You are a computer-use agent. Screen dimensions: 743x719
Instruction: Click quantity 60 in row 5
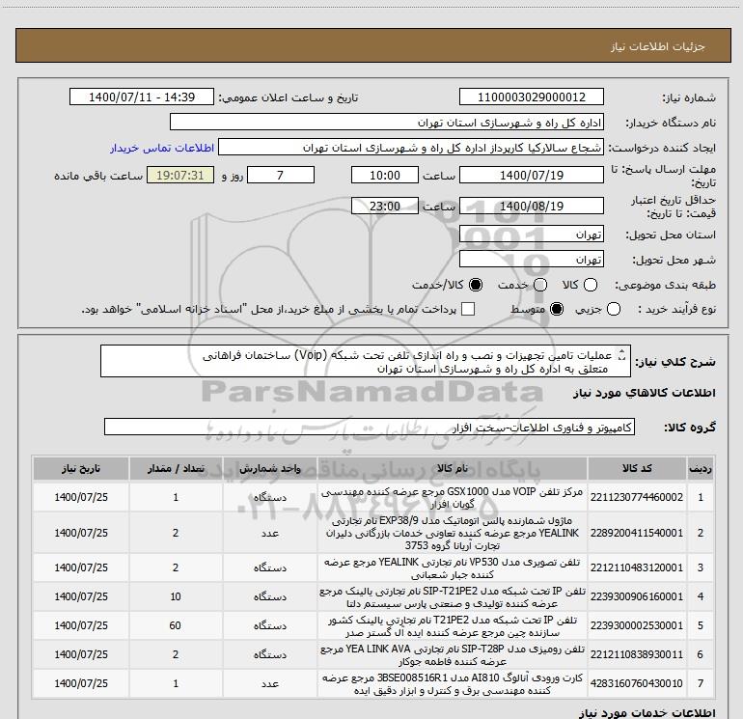(176, 625)
